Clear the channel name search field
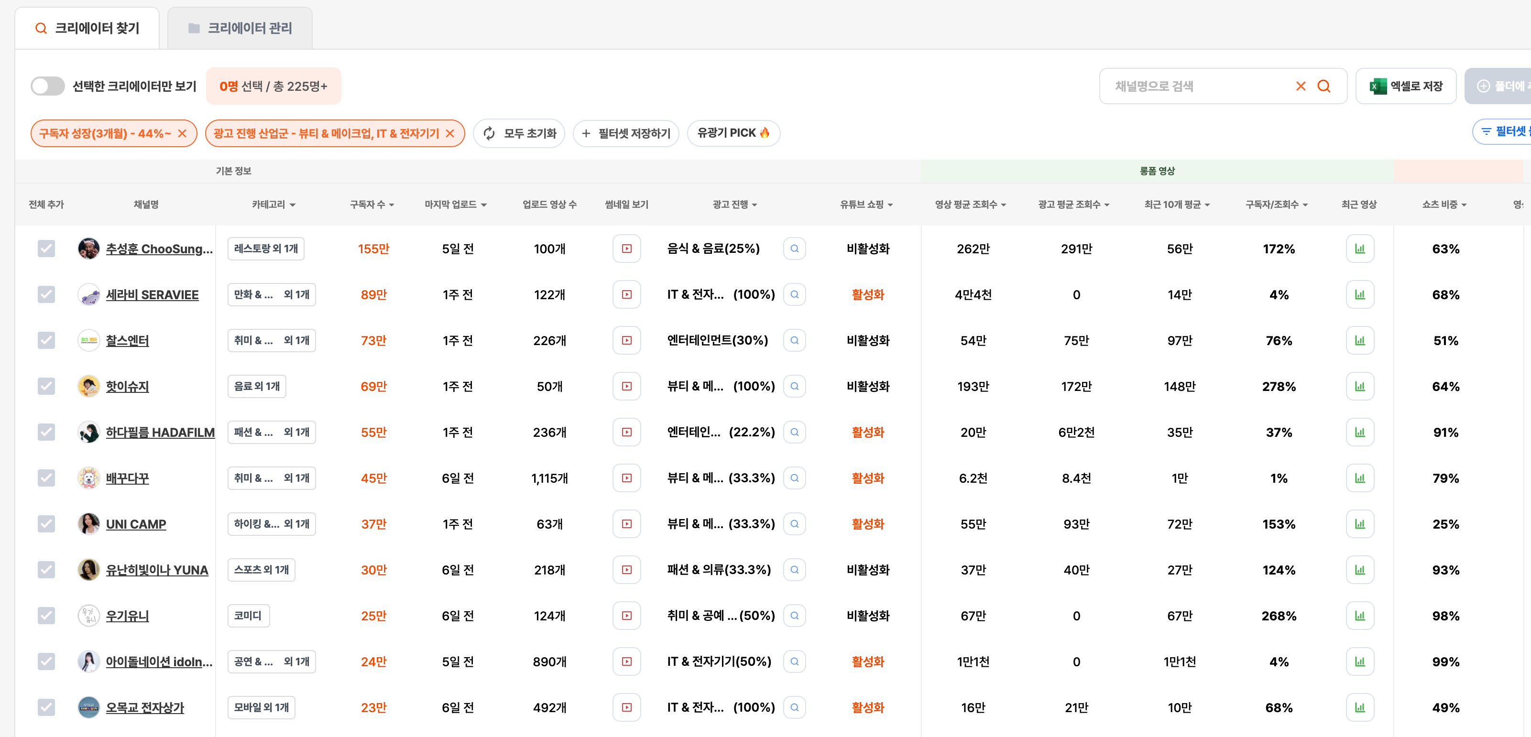This screenshot has height=737, width=1531. (x=1301, y=86)
